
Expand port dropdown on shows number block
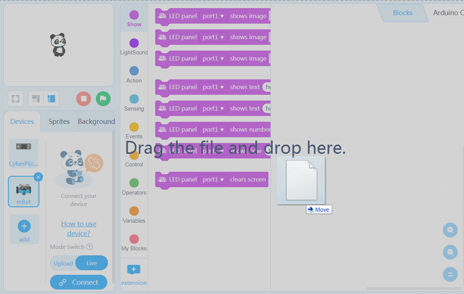click(213, 129)
